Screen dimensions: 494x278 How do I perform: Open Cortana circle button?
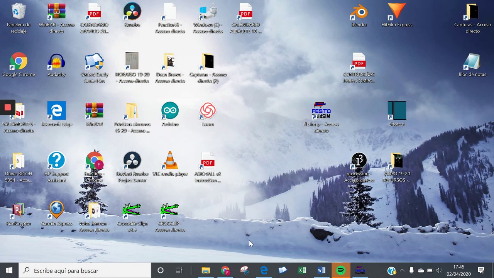click(x=161, y=271)
